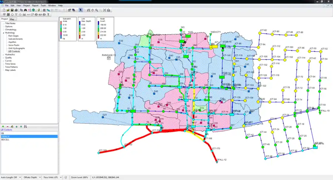
Task: Open the Report menu
Action: click(x=35, y=6)
